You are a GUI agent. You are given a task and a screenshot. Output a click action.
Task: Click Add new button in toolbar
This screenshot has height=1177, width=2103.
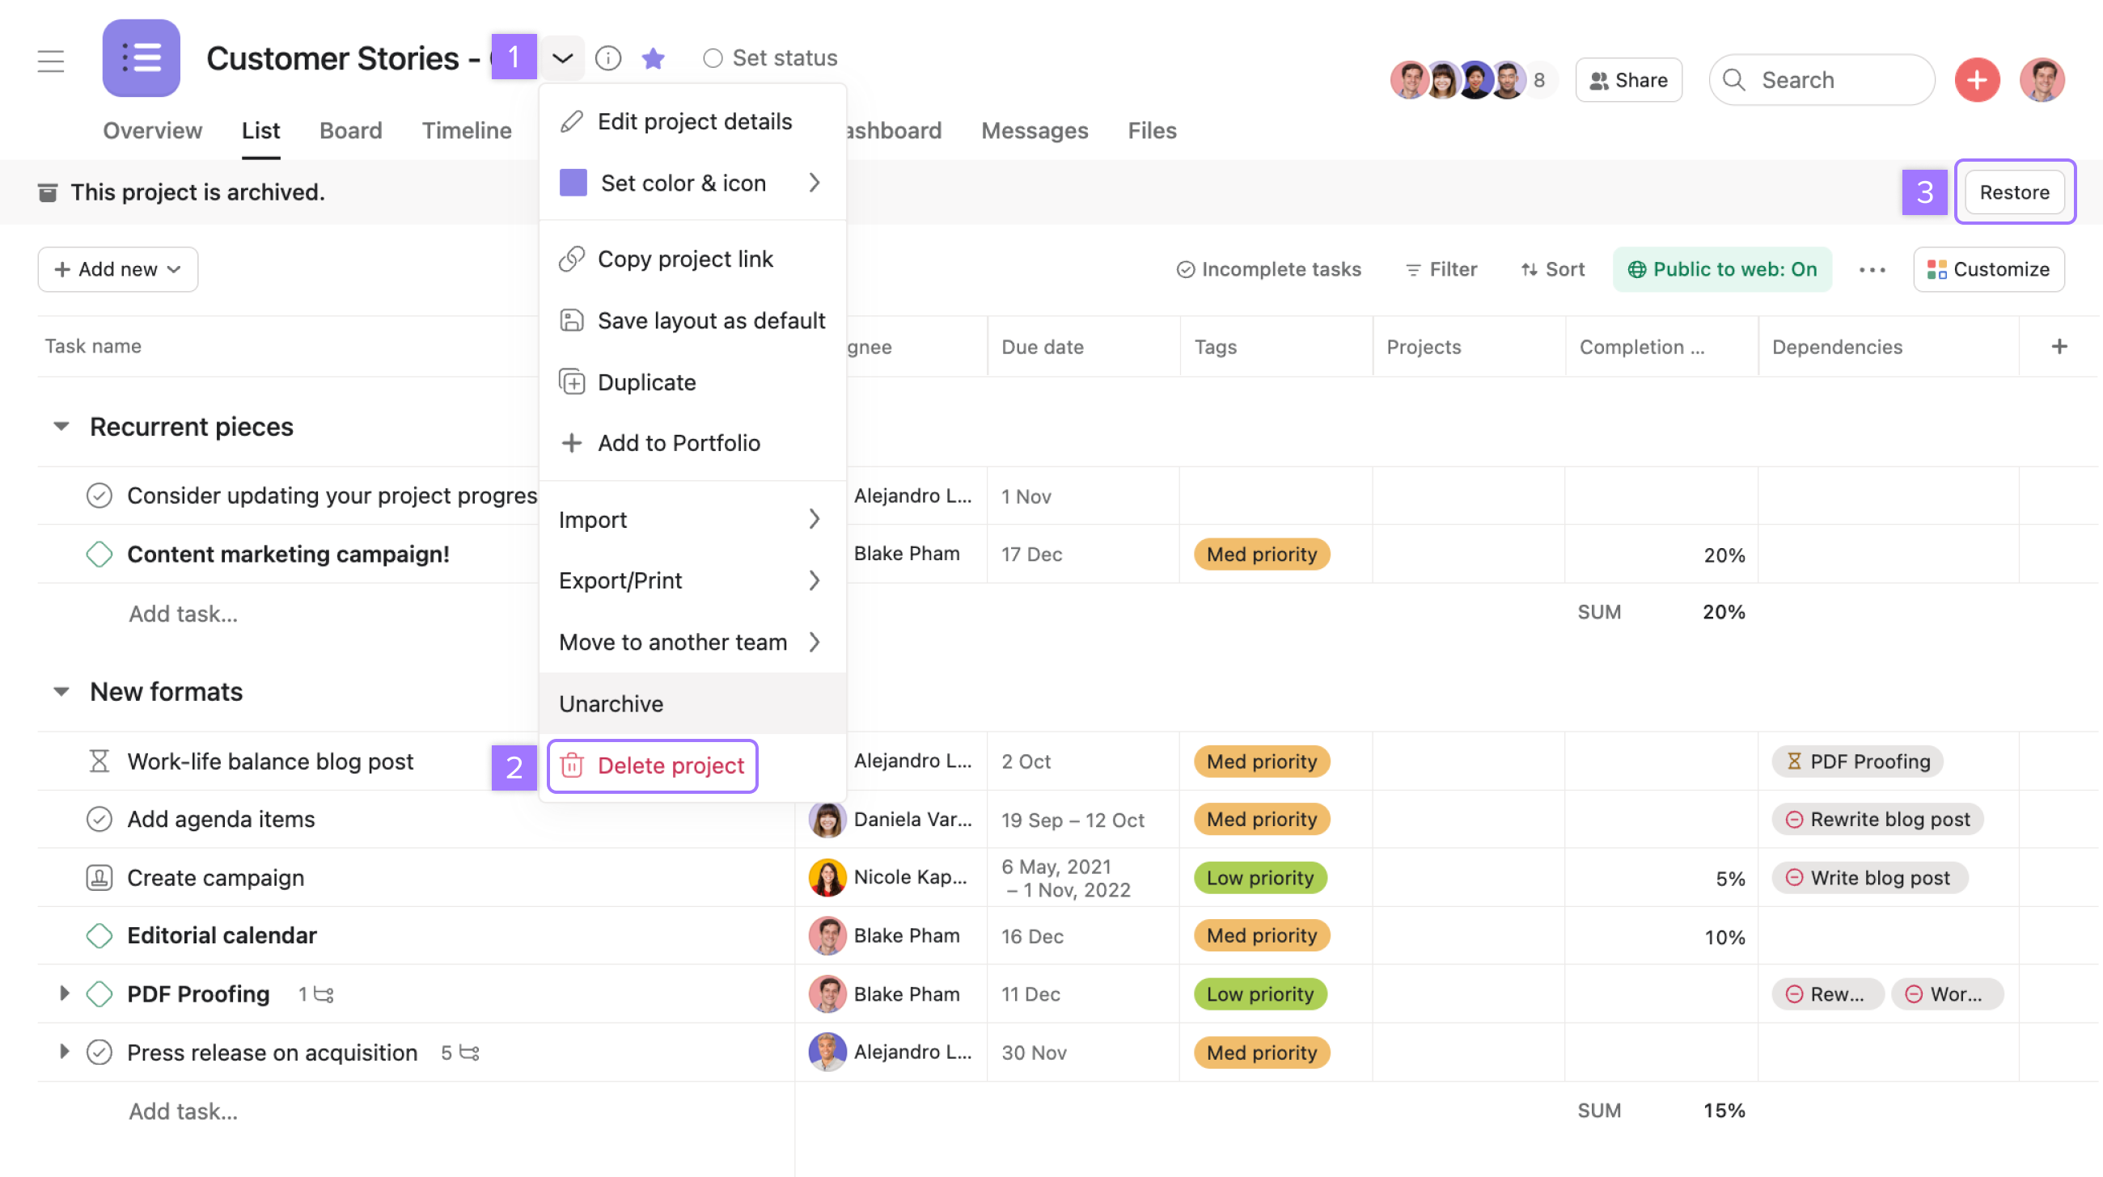click(117, 268)
